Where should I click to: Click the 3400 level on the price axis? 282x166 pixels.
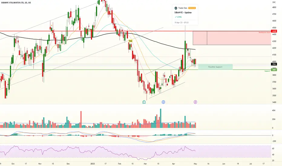tap(274, 102)
